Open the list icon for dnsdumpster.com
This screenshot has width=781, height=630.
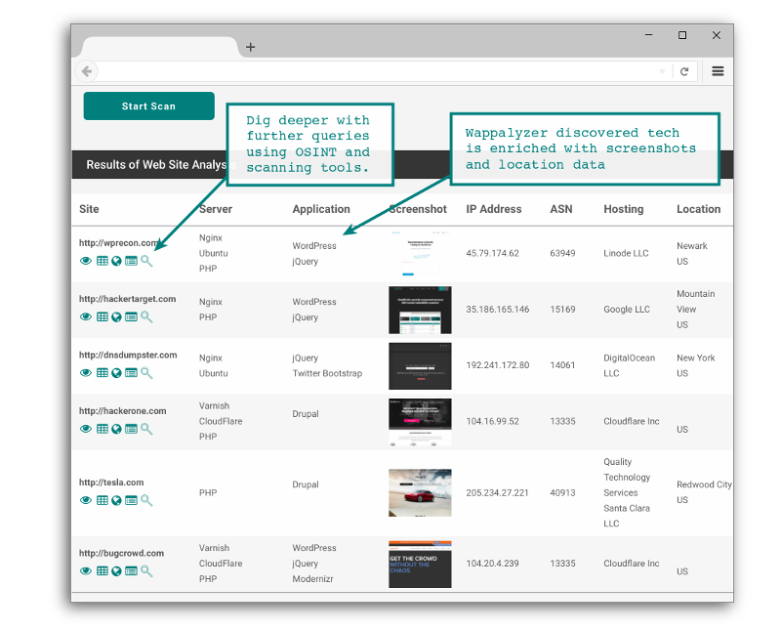131,372
